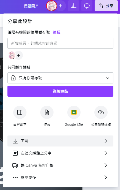Click the 分享 share button

[x=106, y=6]
